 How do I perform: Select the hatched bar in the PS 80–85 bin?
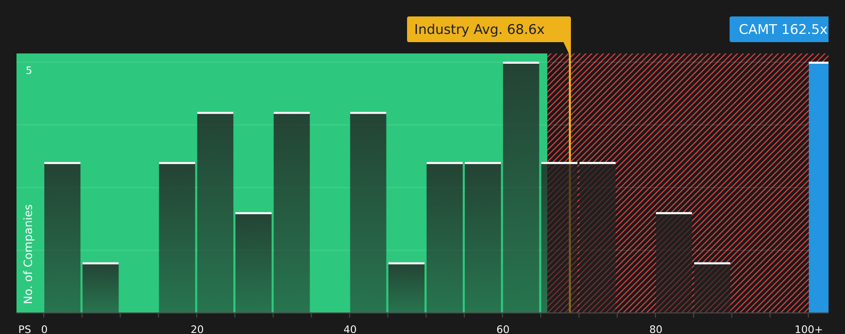coord(674,263)
